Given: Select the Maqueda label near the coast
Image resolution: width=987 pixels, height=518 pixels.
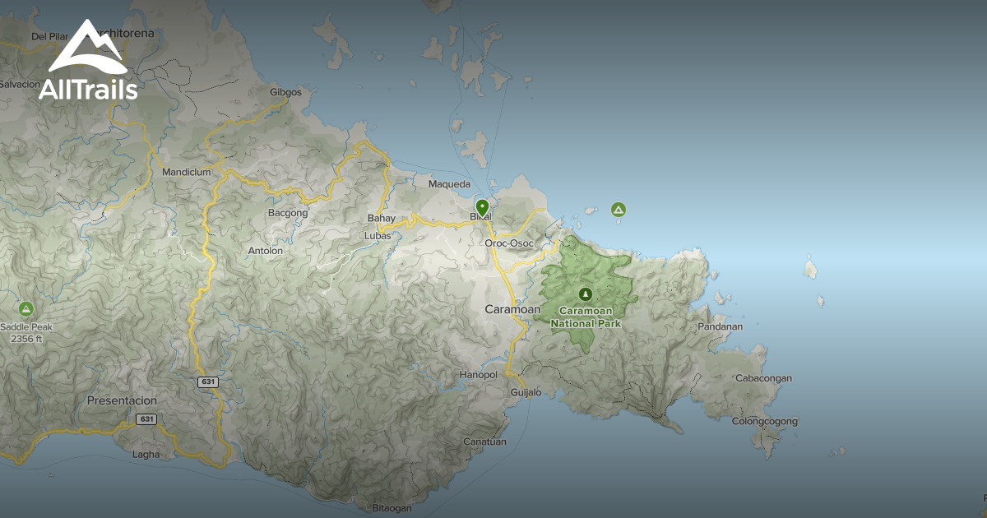Looking at the screenshot, I should 448,184.
